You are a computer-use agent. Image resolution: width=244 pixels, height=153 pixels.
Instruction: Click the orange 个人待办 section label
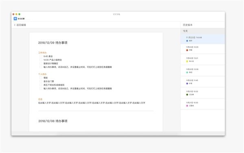click(42, 74)
